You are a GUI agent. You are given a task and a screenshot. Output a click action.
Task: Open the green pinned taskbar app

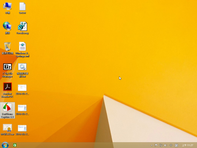(15, 145)
